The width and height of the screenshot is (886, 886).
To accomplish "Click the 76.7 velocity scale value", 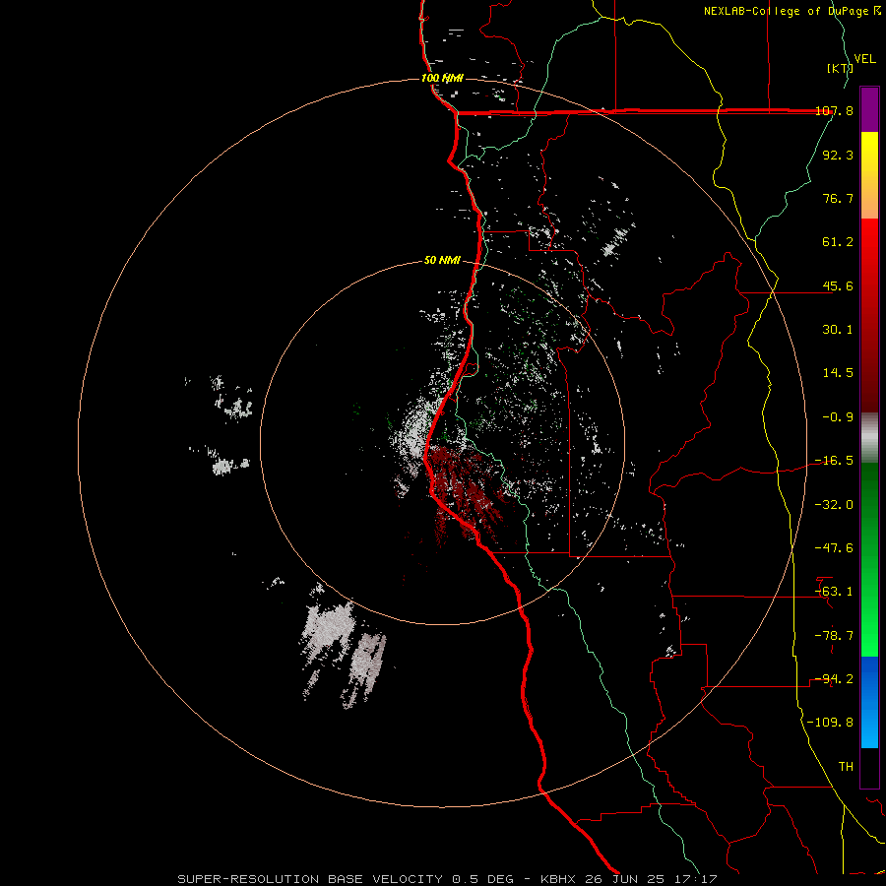I will pos(838,198).
